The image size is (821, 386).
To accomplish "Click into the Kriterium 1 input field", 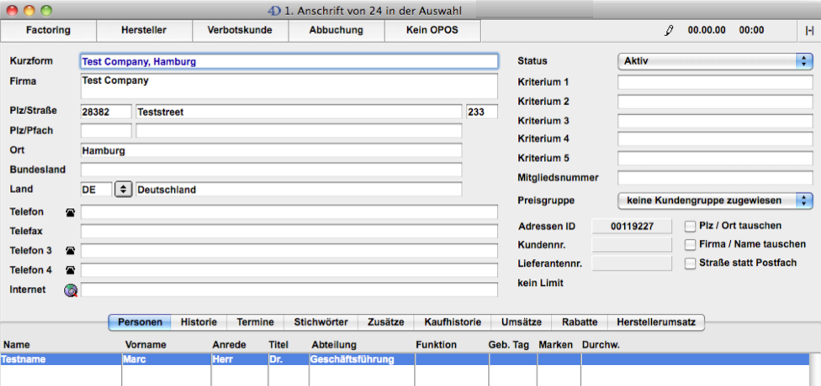I will pyautogui.click(x=715, y=82).
